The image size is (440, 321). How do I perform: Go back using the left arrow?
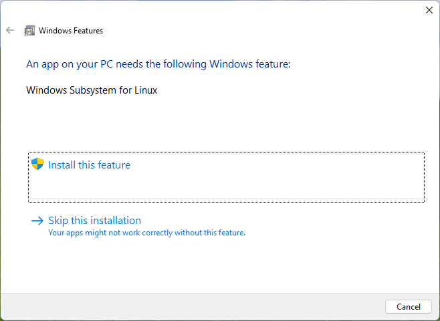point(10,30)
